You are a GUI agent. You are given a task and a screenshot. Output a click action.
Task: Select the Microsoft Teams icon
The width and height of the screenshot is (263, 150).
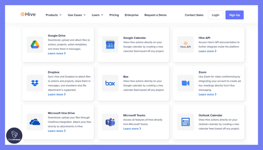pos(110,122)
